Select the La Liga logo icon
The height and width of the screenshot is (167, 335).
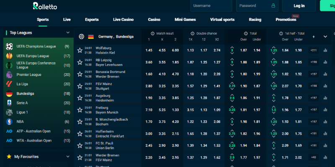[9, 84]
